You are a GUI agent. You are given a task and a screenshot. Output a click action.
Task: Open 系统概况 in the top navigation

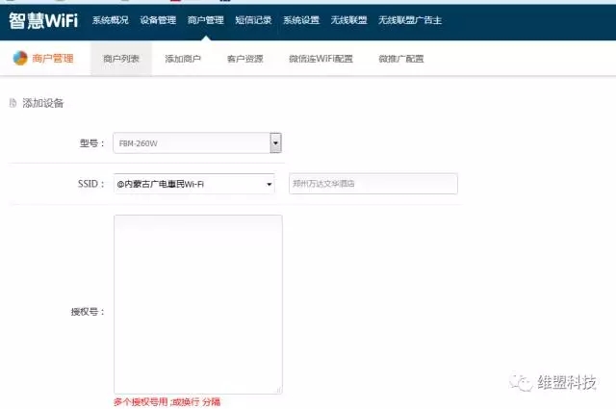tap(111, 20)
